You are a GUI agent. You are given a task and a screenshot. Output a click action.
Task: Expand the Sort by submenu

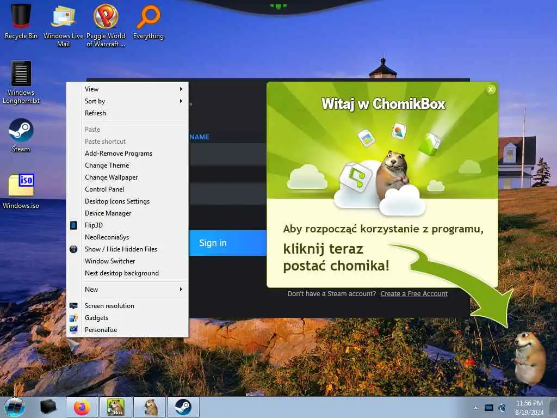127,101
